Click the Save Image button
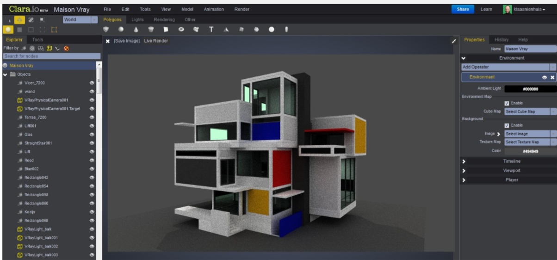Image resolution: width=557 pixels, height=260 pixels. point(127,41)
